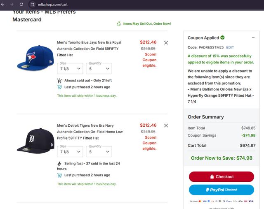Open Size dropdown for Blue Jays hat
Image resolution: width=264 pixels, height=209 pixels.
pyautogui.click(x=70, y=69)
